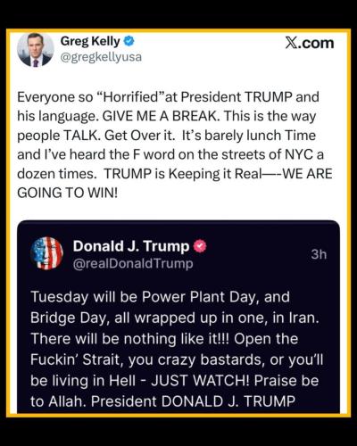The height and width of the screenshot is (446, 357).
Task: Open Donald J. Trump's flag avatar
Action: click(x=46, y=253)
